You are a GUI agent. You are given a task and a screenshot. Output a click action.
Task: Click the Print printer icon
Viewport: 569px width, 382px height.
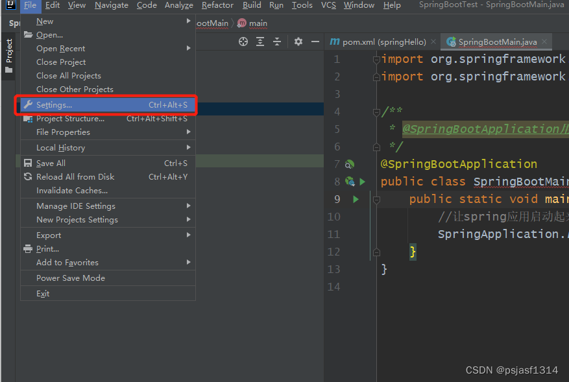tap(28, 249)
